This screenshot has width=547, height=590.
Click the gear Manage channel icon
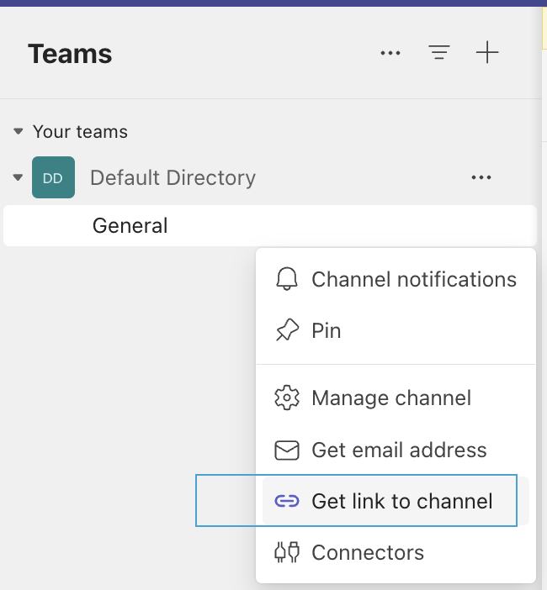click(287, 398)
